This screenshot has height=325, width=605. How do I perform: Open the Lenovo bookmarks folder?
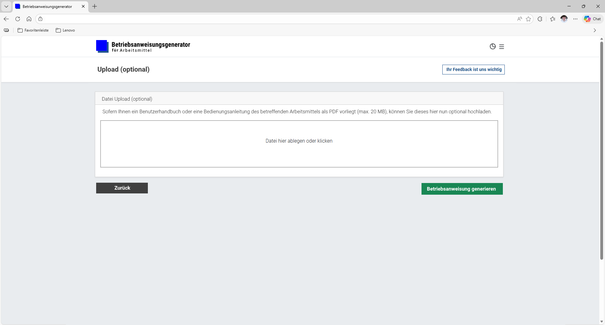[x=65, y=30]
